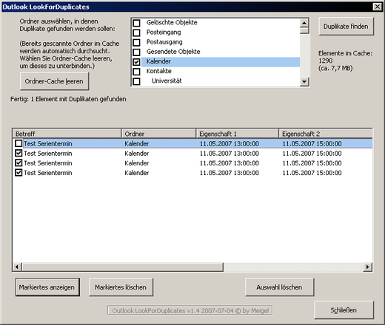Click Ordner-Cache leeren button
Viewport: 385px width, 325px height.
(54, 81)
